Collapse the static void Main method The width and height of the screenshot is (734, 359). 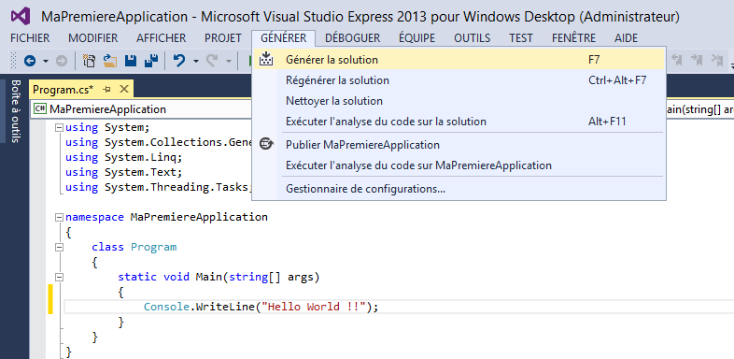[59, 277]
